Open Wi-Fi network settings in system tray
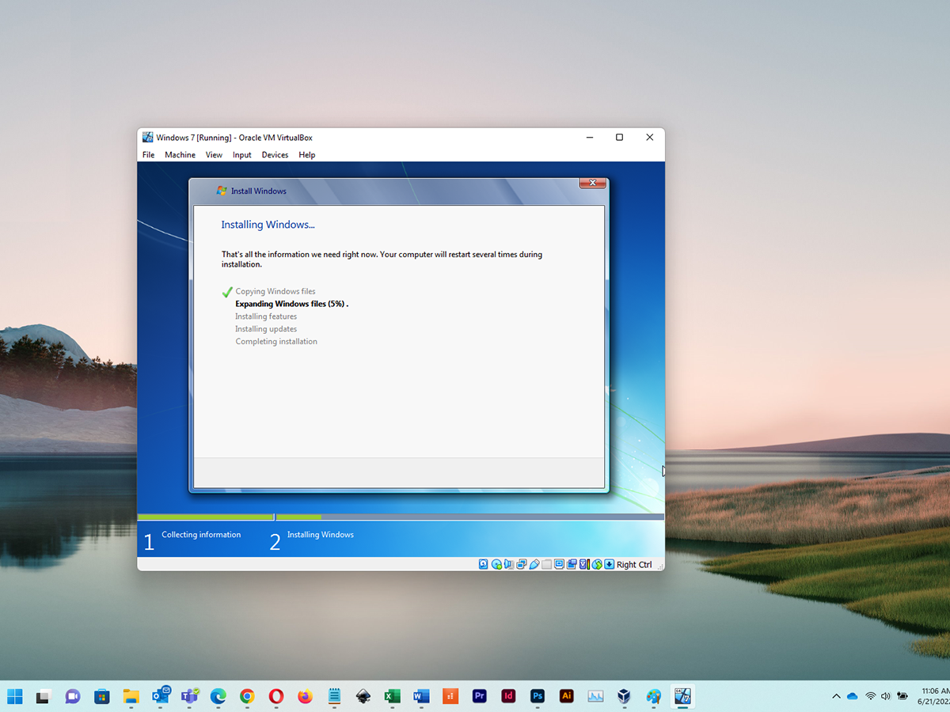The image size is (950, 712). click(871, 696)
